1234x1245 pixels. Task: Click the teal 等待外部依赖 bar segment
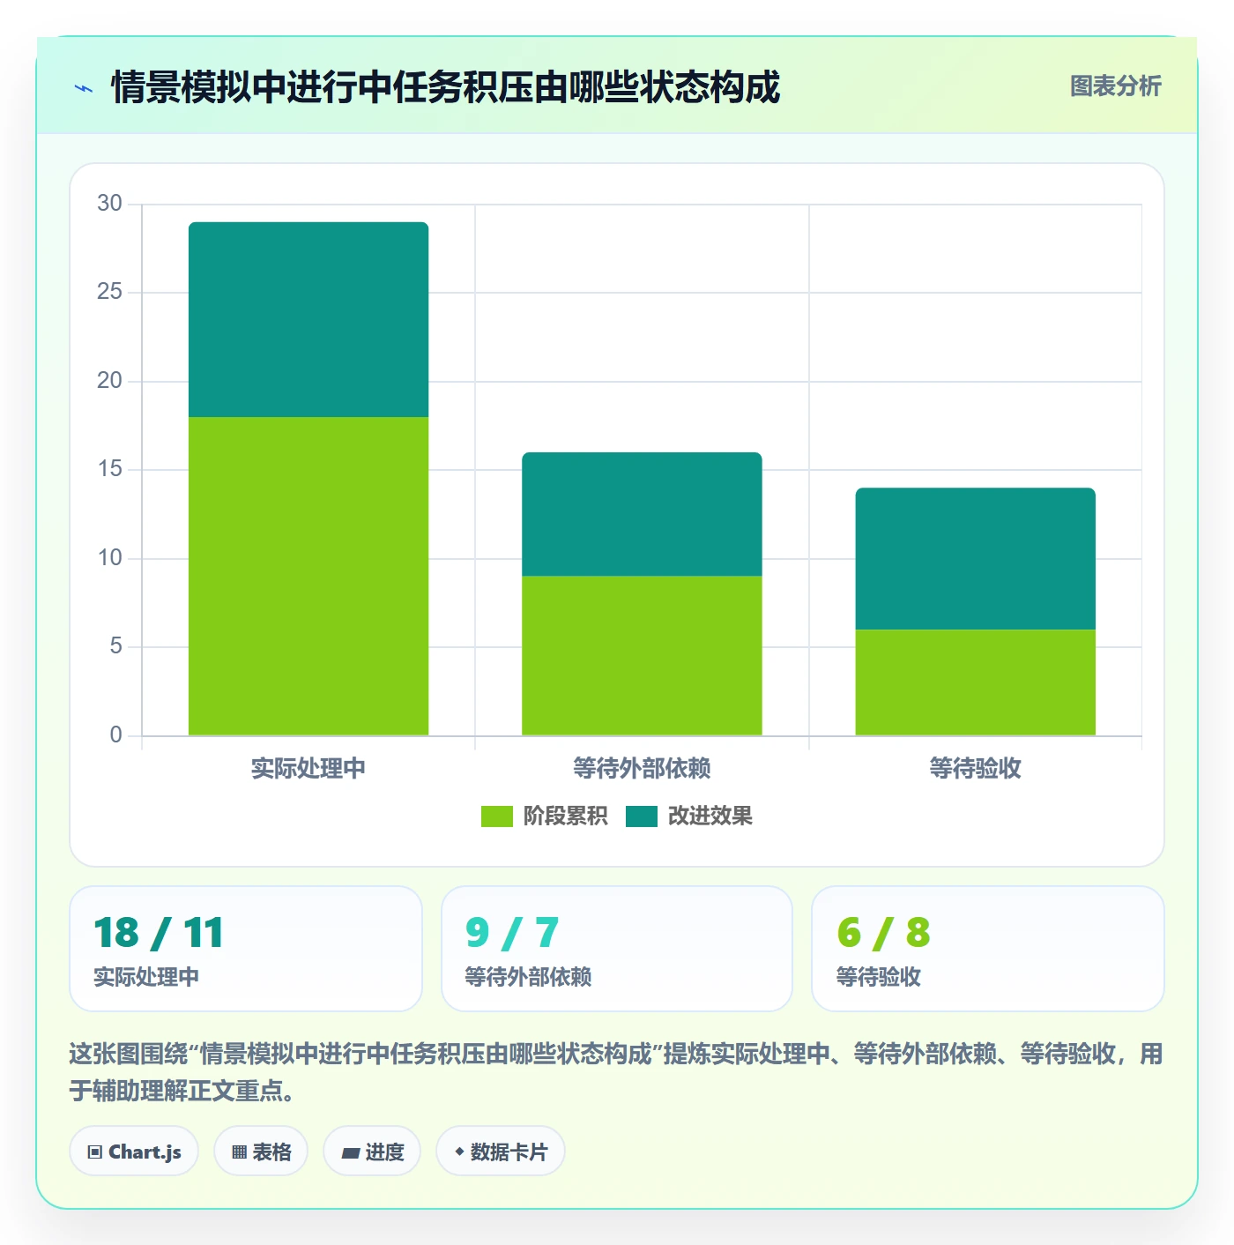coord(642,514)
